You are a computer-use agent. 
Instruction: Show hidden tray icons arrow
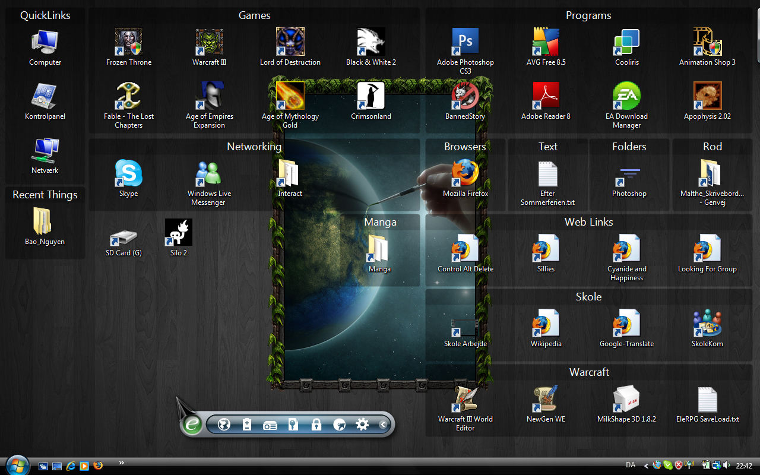[x=646, y=465]
